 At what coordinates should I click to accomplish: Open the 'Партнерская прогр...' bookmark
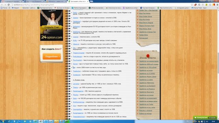[45, 8]
